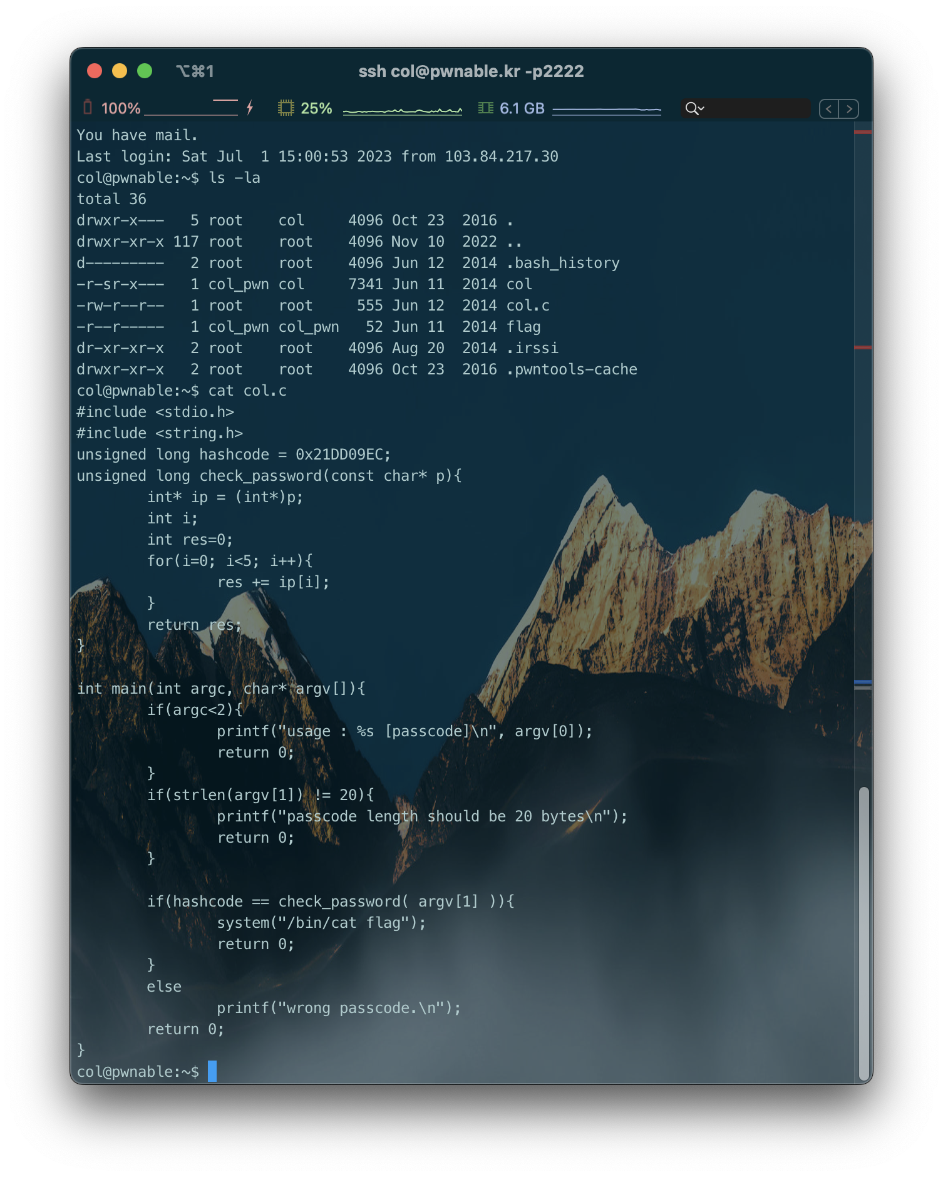Click the 25% CPU utilization label
The width and height of the screenshot is (943, 1177).
click(316, 108)
